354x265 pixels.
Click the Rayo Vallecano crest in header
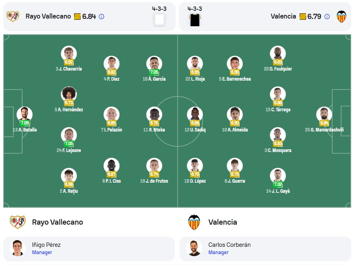click(13, 17)
